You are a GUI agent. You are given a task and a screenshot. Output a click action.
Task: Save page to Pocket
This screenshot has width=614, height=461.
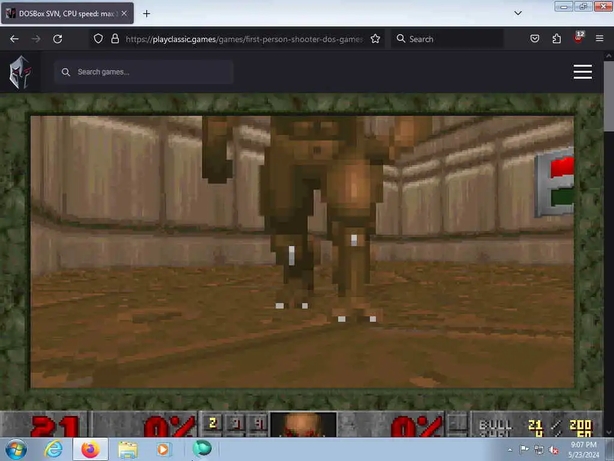pyautogui.click(x=534, y=38)
